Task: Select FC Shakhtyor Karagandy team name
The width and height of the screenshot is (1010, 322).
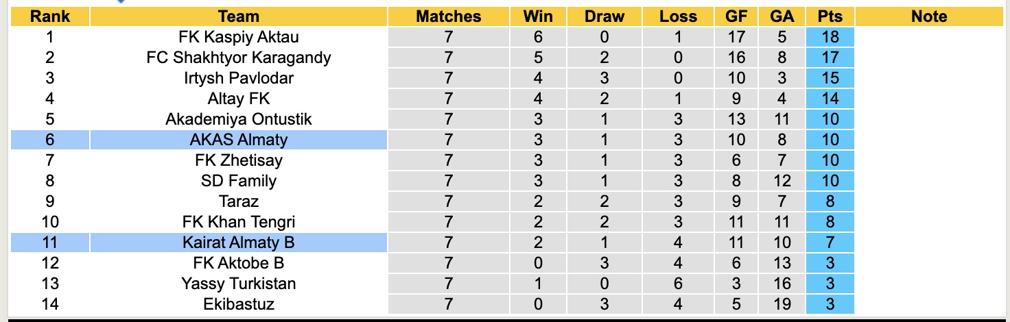Action: click(x=238, y=58)
